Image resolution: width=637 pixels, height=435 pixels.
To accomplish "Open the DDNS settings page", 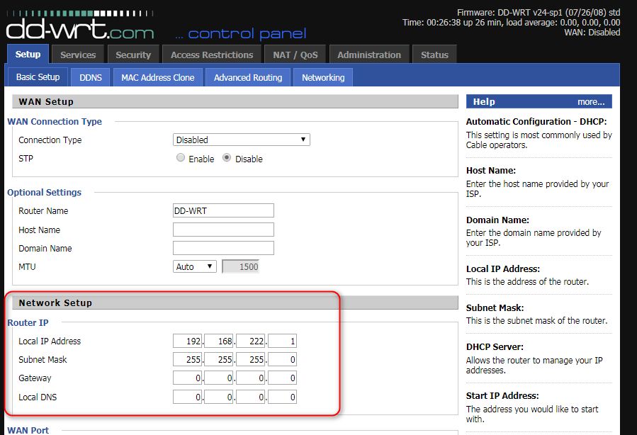I will pos(90,77).
